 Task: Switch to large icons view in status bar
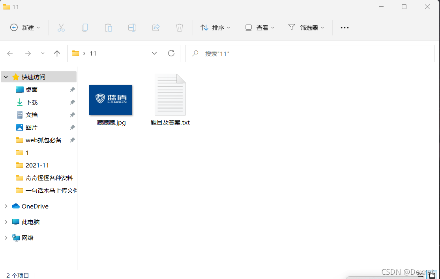tap(432, 275)
